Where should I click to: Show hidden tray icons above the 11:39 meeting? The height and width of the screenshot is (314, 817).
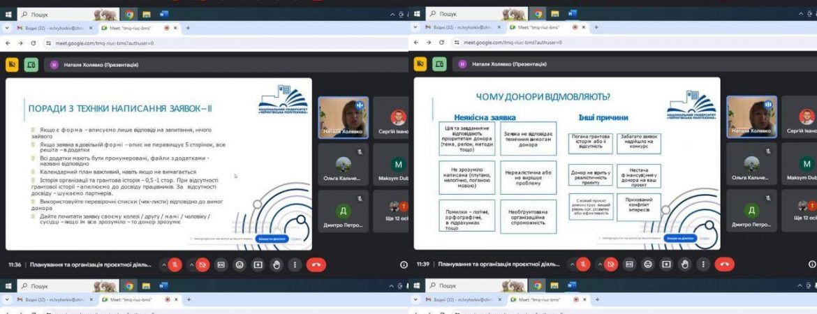click(802, 15)
